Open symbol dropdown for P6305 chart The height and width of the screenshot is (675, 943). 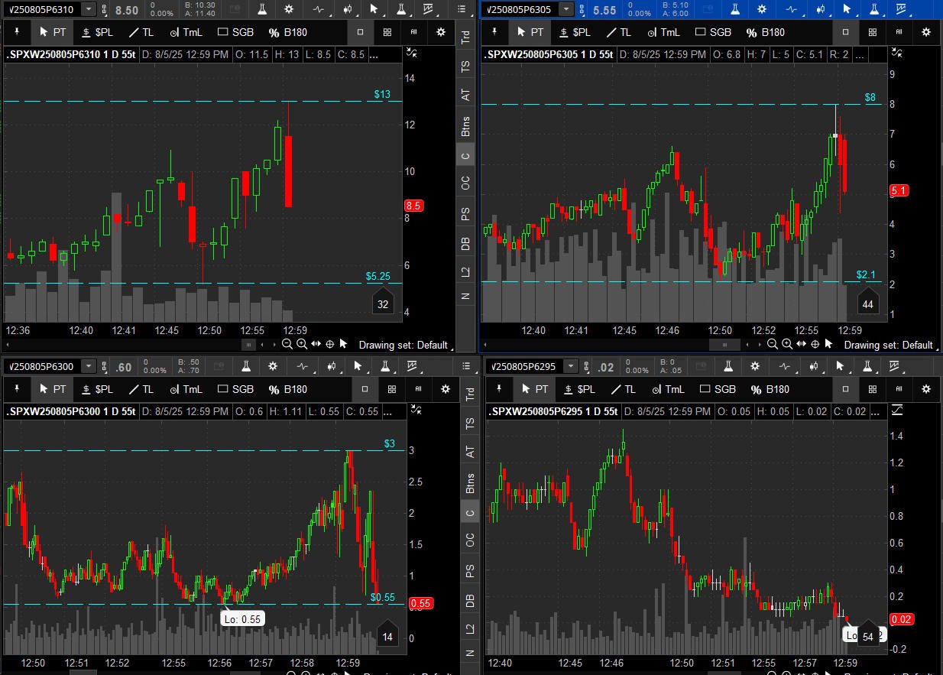point(565,9)
